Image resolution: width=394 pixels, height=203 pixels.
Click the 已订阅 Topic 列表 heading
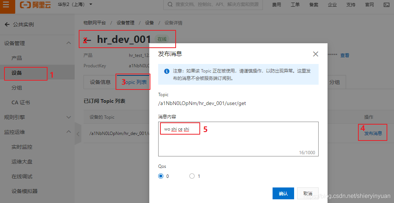pyautogui.click(x=104, y=101)
